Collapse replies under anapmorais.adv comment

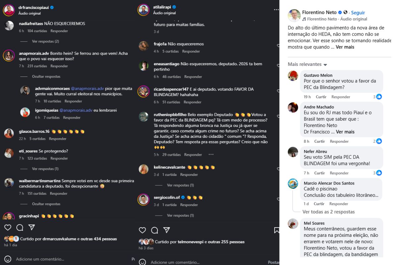[x=46, y=77]
